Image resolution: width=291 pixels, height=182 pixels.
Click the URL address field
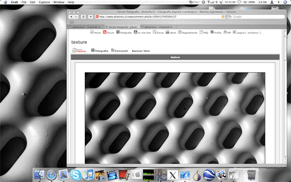point(160,17)
